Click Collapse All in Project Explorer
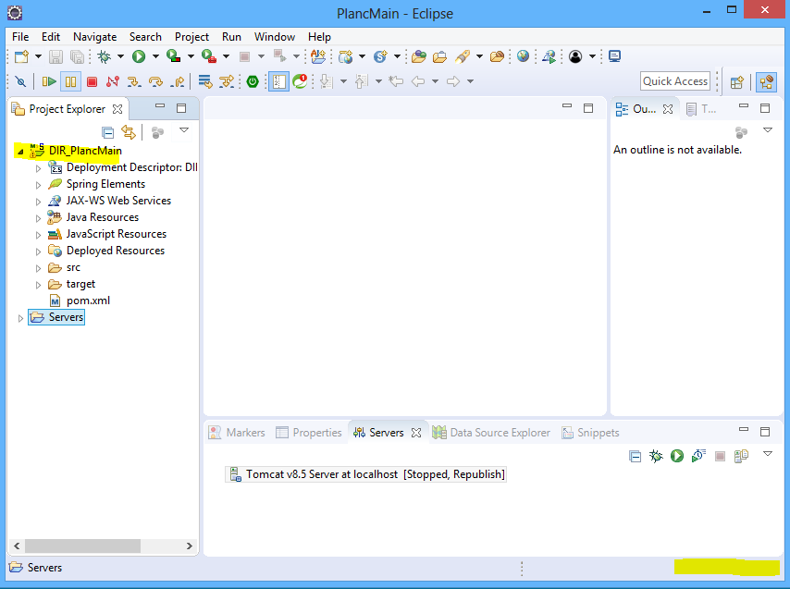790x589 pixels. pyautogui.click(x=108, y=131)
